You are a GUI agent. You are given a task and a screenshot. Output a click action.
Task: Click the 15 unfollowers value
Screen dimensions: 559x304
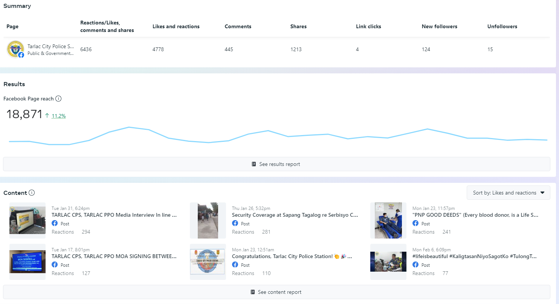pyautogui.click(x=490, y=49)
